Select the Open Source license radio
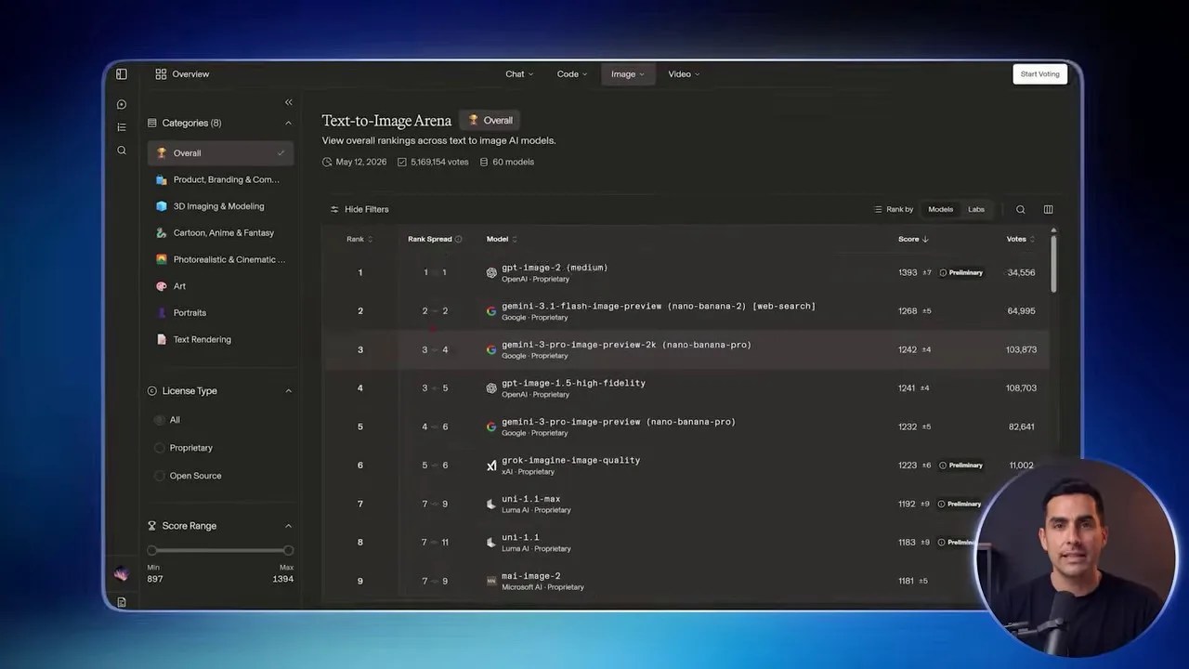Image resolution: width=1189 pixels, height=669 pixels. click(x=160, y=476)
